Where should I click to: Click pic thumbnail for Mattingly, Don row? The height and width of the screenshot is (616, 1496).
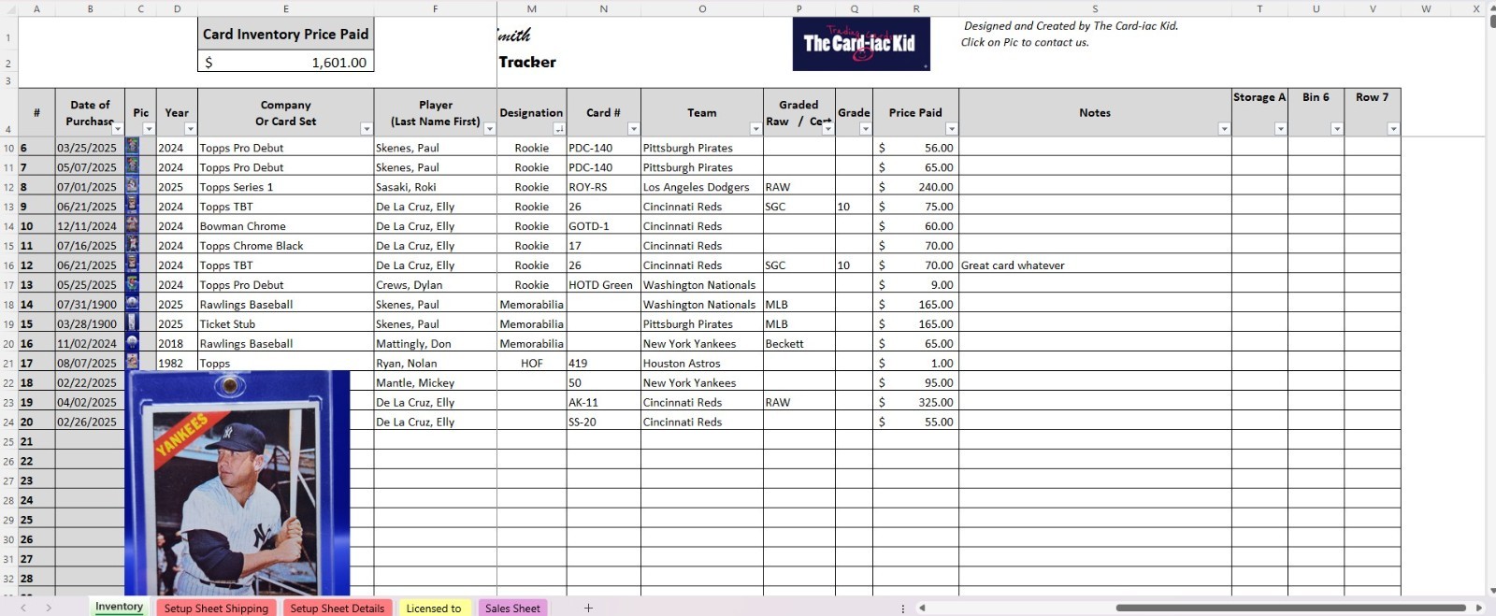tap(132, 343)
